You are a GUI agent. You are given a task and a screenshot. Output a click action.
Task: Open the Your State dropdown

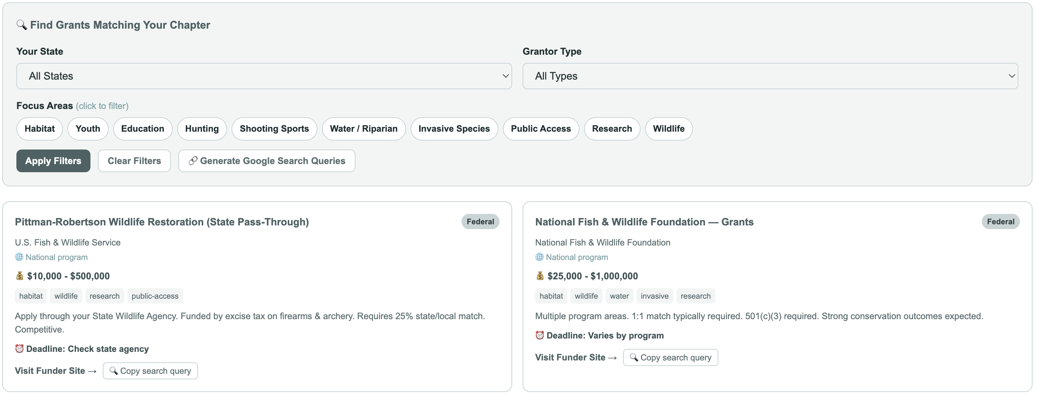[x=264, y=76]
